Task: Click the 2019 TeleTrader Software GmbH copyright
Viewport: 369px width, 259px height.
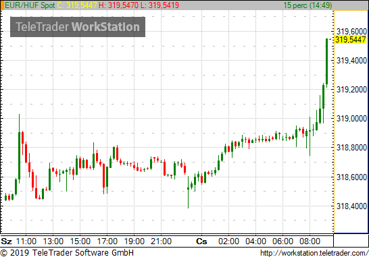Action: click(67, 253)
